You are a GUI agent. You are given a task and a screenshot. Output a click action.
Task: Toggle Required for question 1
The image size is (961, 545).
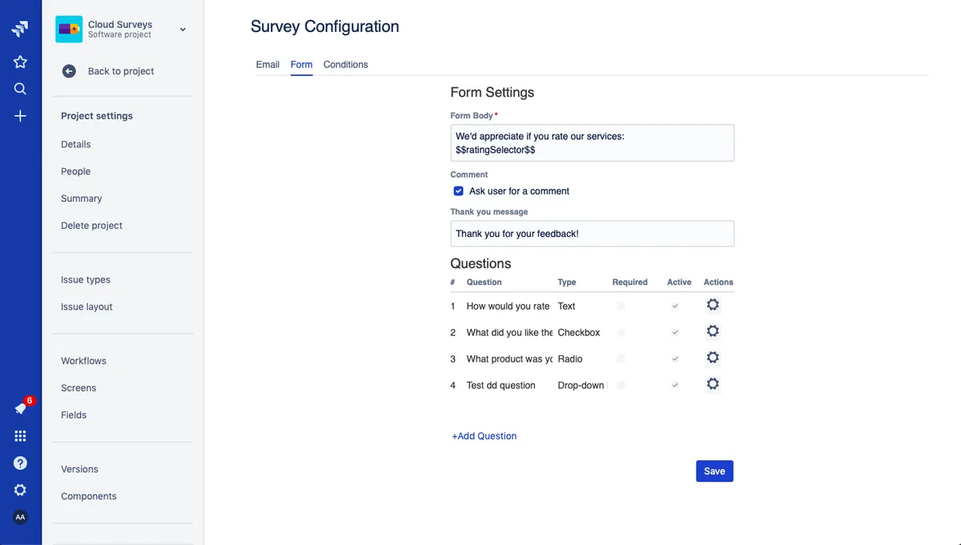click(621, 306)
